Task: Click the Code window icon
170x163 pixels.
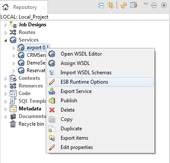Action: [13, 93]
